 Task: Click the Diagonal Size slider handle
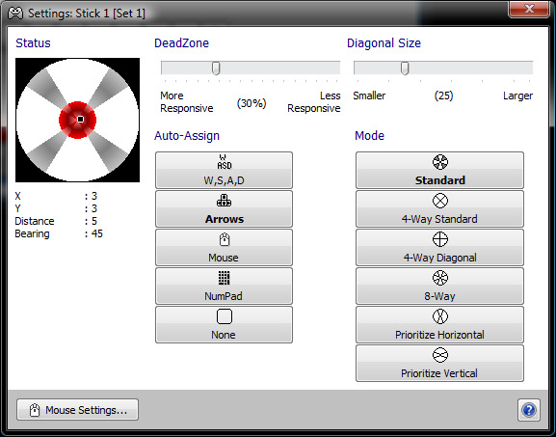(x=405, y=68)
